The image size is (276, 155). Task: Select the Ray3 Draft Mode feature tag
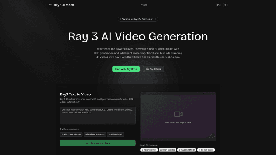[x=187, y=150]
